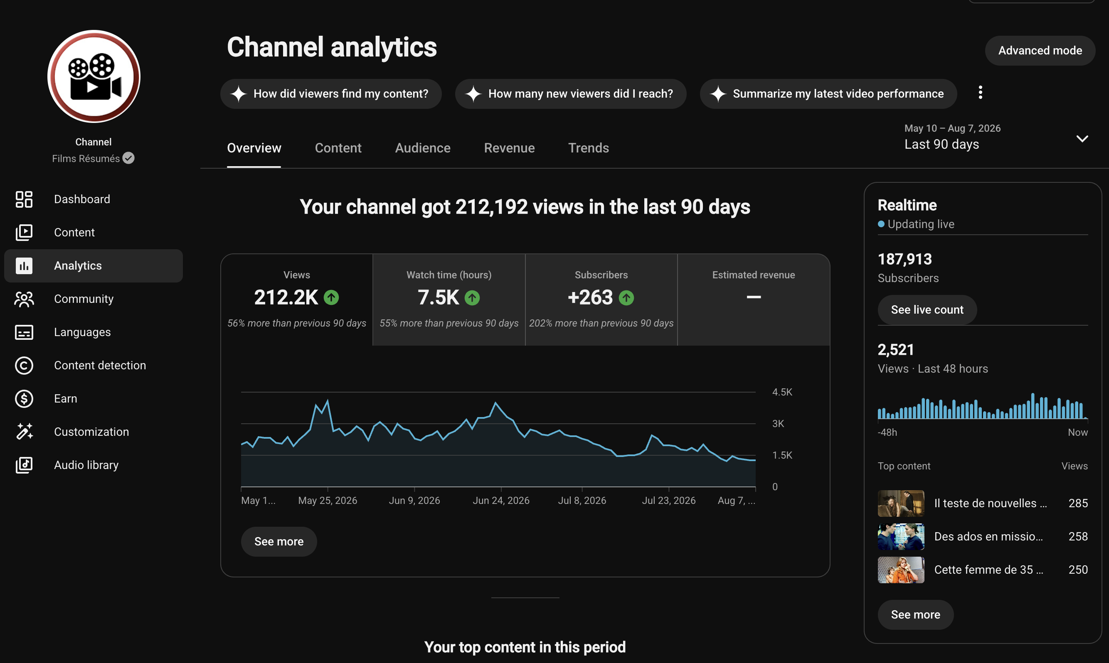Image resolution: width=1109 pixels, height=663 pixels.
Task: Click the three-dot more suggestions icon
Action: 980,93
